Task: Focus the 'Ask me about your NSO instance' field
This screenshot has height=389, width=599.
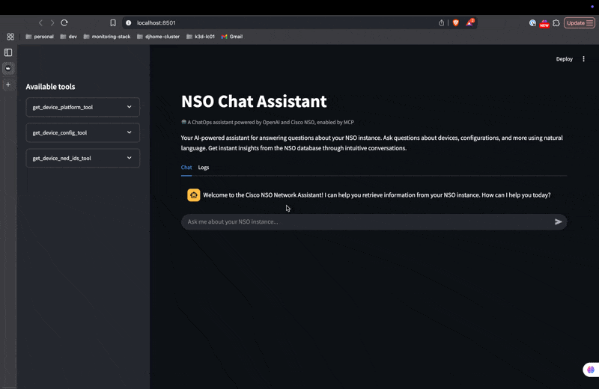Action: coord(367,221)
